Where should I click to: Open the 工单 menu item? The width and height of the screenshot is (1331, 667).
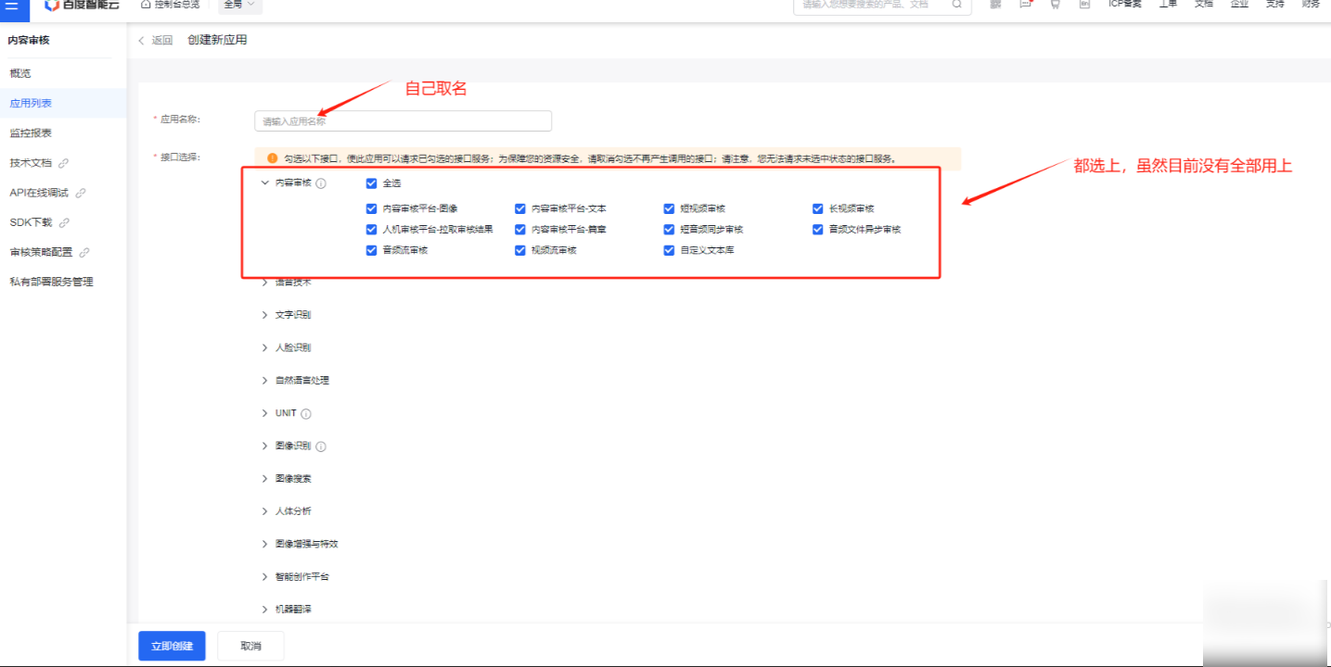(x=1169, y=5)
